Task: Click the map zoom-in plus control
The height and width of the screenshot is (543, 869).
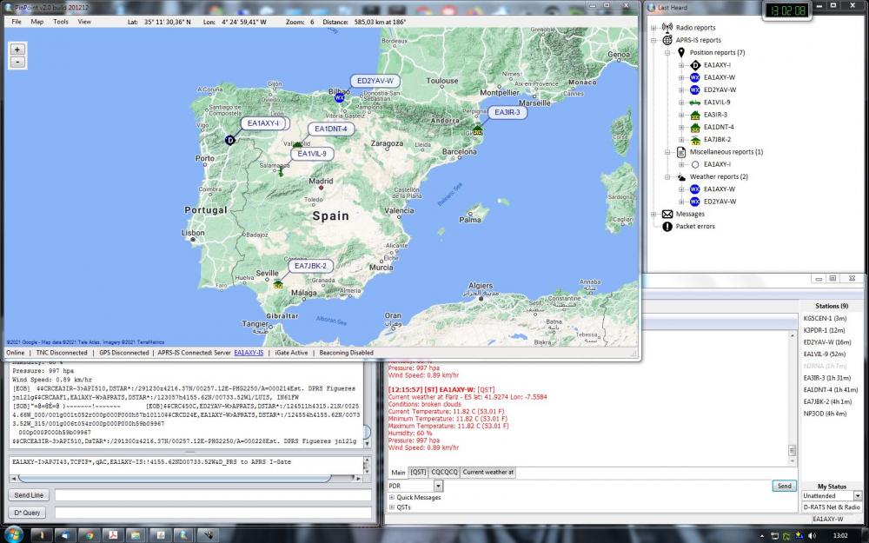Action: point(16,50)
